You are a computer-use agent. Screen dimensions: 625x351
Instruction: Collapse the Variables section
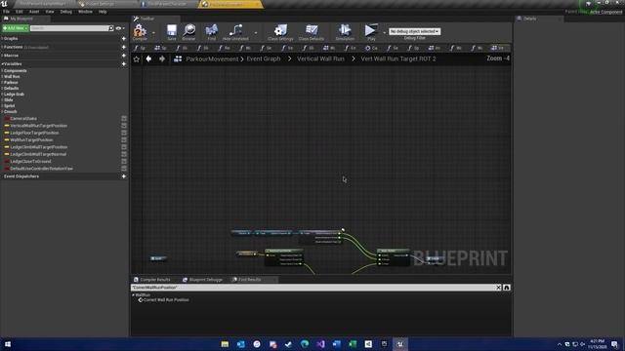coord(2,63)
